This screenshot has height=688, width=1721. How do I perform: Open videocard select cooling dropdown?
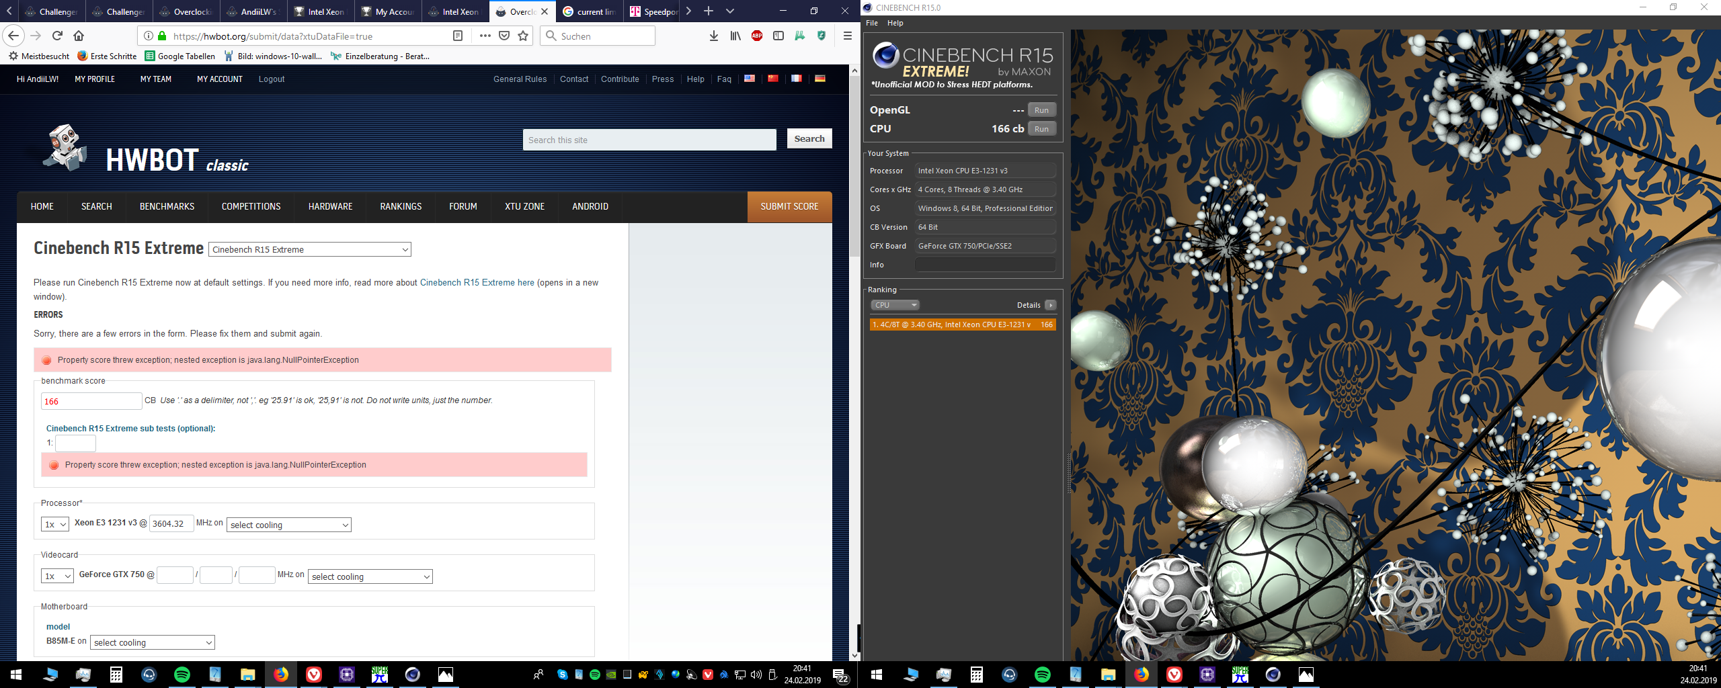click(x=370, y=576)
